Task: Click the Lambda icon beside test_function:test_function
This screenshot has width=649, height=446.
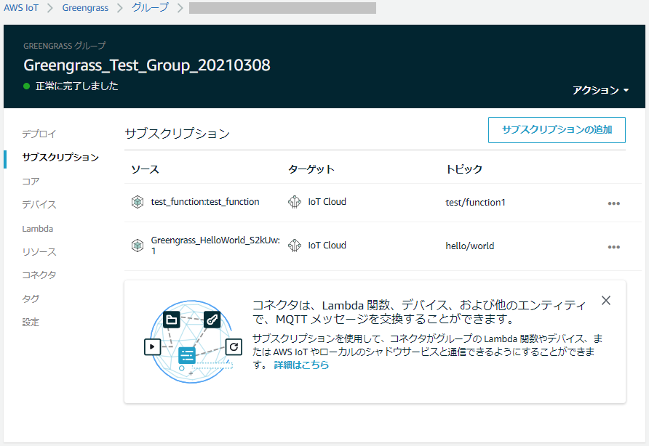Action: pyautogui.click(x=138, y=202)
